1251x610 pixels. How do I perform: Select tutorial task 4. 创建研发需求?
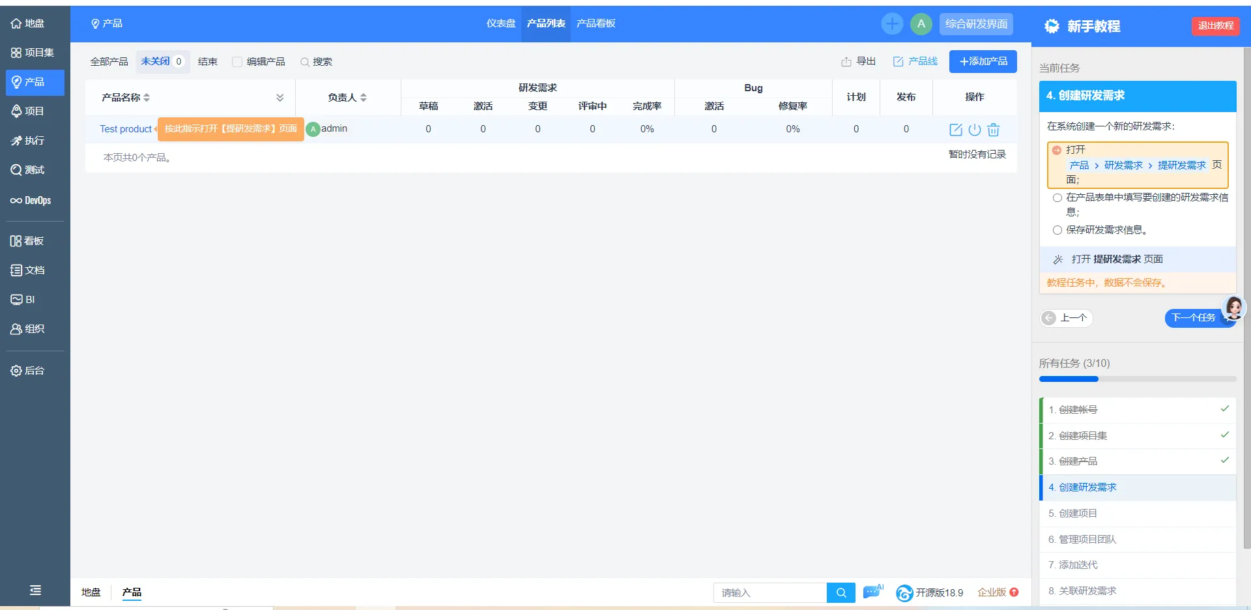[1139, 487]
